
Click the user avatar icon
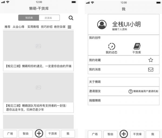point(102,25)
